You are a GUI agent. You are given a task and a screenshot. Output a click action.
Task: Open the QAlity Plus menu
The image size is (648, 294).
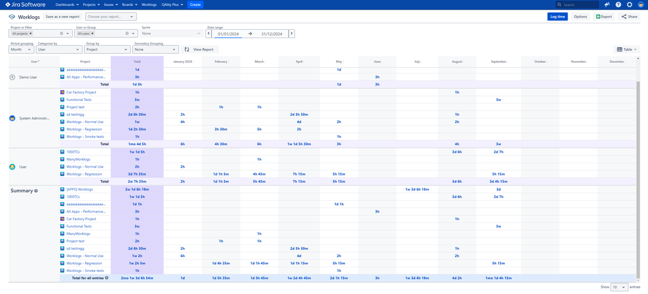173,5
